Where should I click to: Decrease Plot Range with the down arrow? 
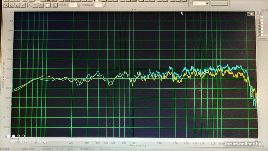tap(104, 6)
